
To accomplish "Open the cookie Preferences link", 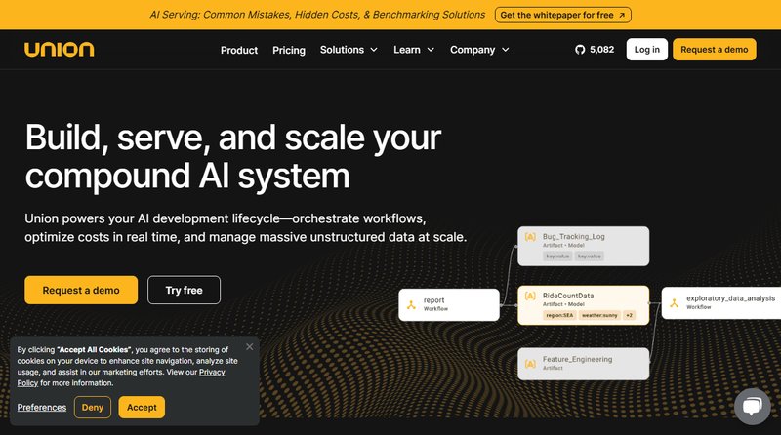I will pyautogui.click(x=42, y=408).
